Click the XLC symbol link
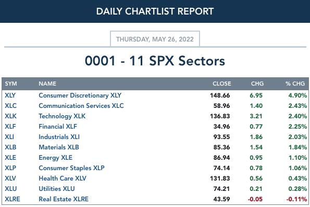 point(10,106)
